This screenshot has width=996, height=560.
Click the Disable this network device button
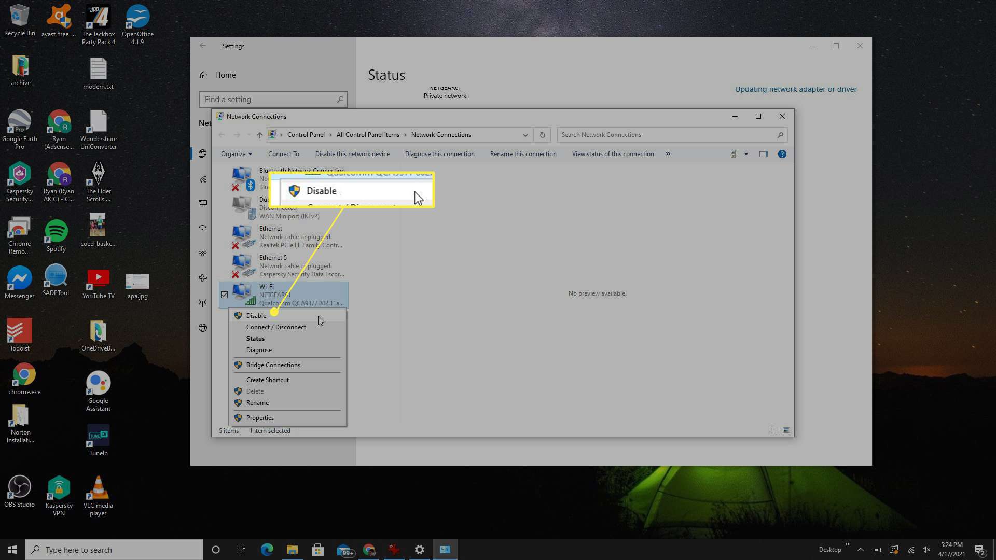click(352, 153)
